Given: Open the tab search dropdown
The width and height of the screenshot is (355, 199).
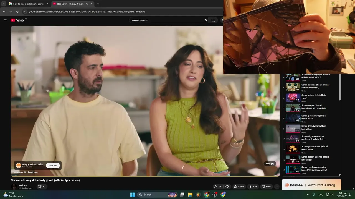Looking at the screenshot, I should (x=3, y=4).
